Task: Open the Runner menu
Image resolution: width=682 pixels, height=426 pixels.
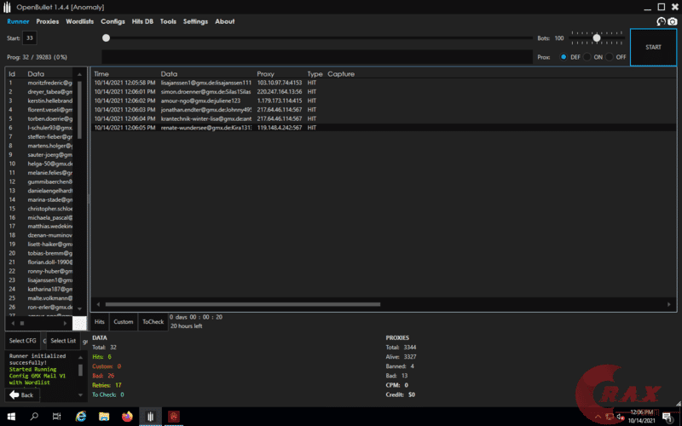Action: [x=18, y=21]
